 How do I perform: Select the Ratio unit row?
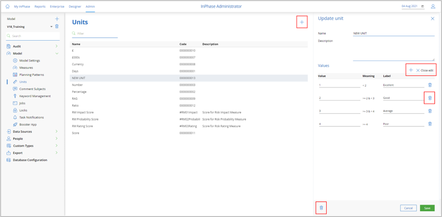point(189,106)
